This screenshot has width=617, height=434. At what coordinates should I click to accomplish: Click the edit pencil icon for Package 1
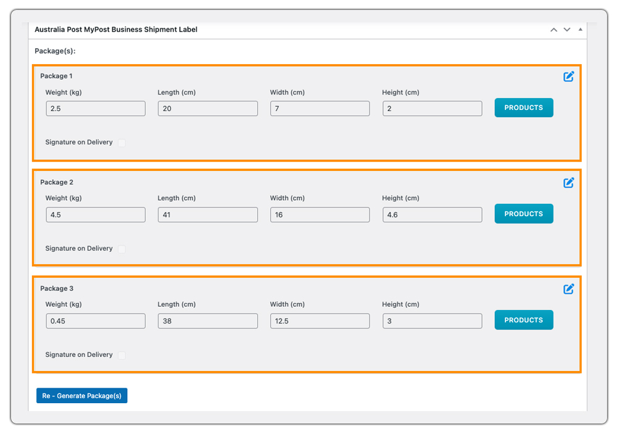[569, 77]
